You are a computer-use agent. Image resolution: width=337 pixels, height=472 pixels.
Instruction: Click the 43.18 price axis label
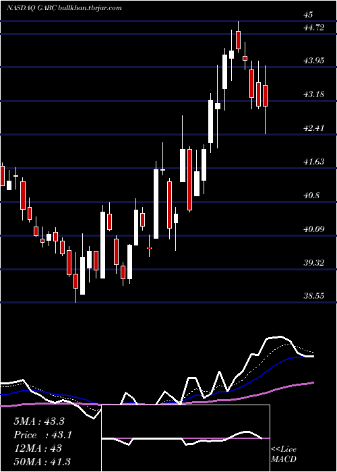click(x=314, y=94)
